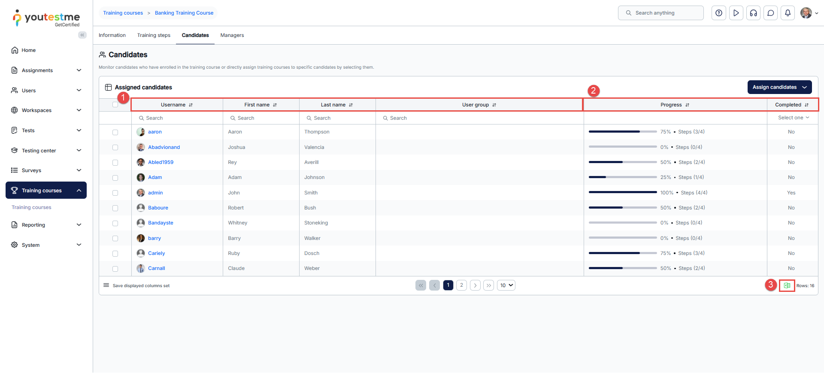Screen dimensions: 824x373
Task: Open the Training steps tab
Action: [154, 35]
